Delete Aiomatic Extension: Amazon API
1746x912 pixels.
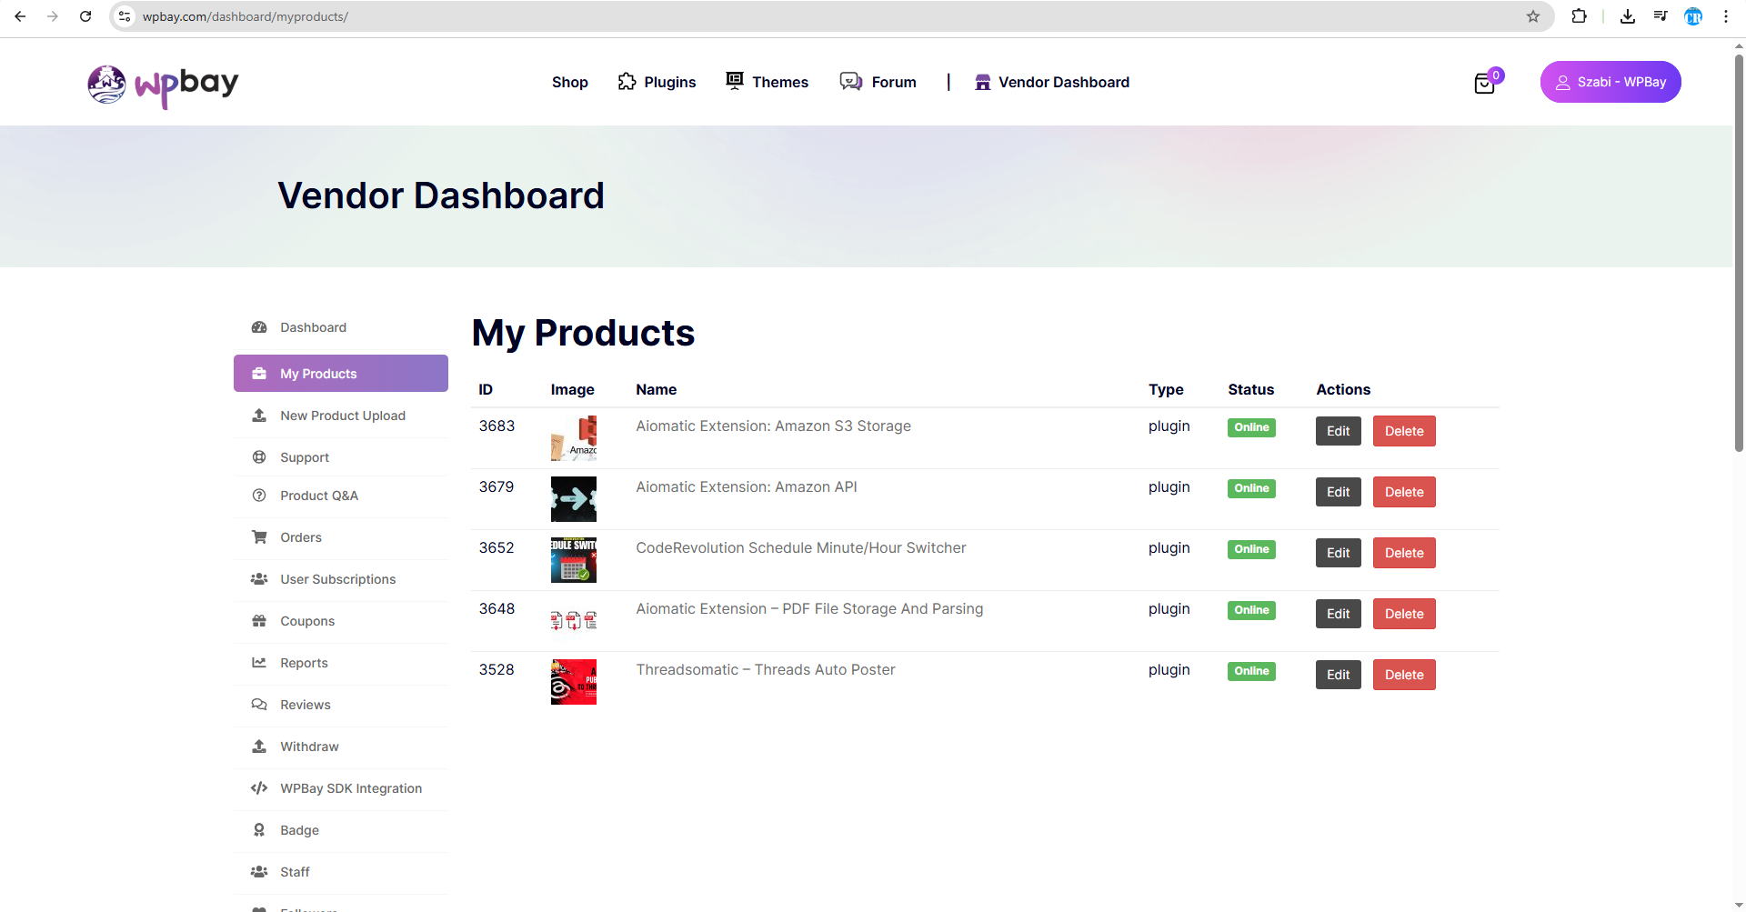pyautogui.click(x=1404, y=492)
